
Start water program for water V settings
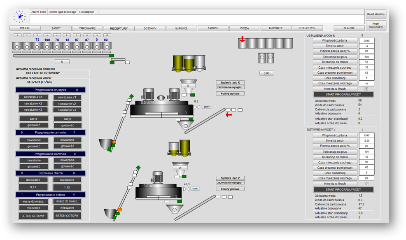(343, 189)
